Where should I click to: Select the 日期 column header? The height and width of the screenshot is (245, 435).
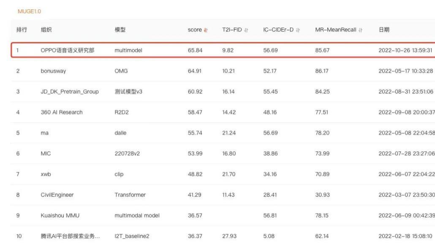click(x=383, y=30)
